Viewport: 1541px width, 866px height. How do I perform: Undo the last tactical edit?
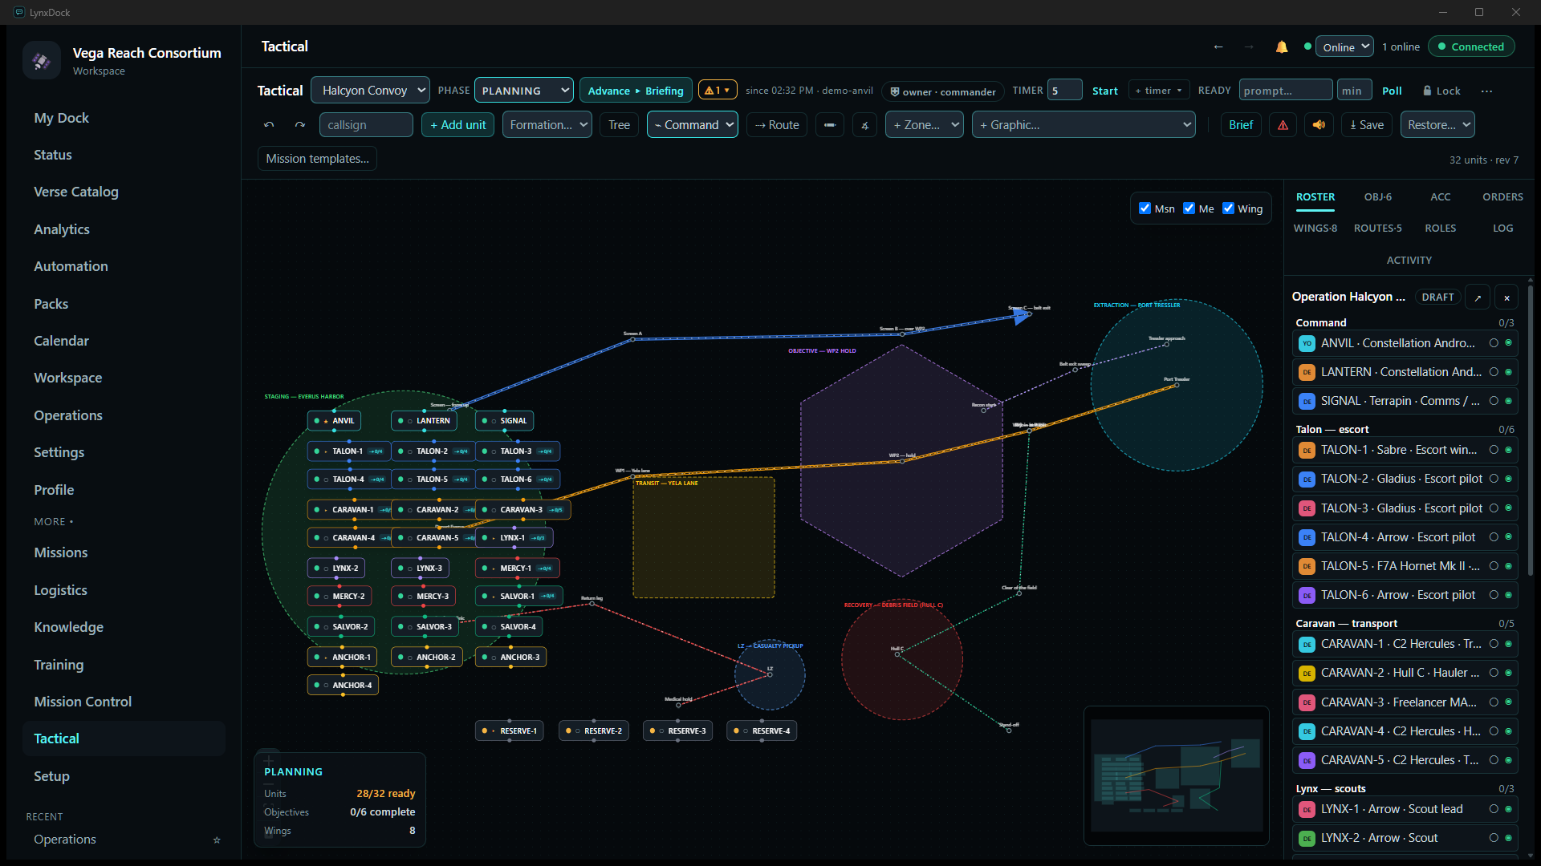click(x=269, y=125)
